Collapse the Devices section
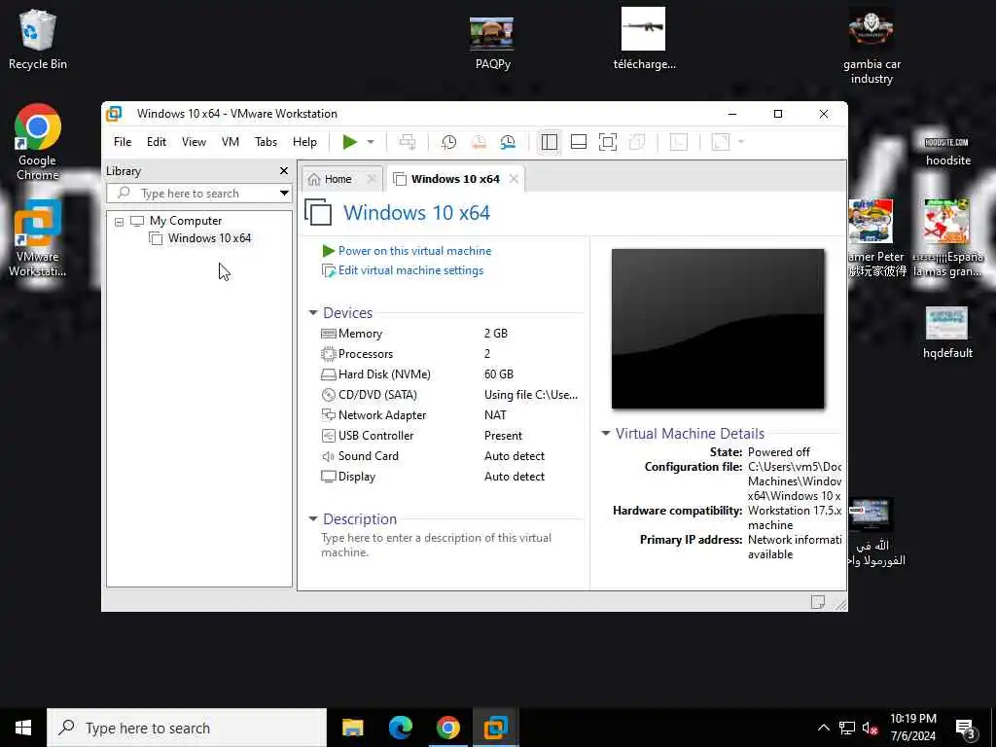Image resolution: width=996 pixels, height=747 pixels. [x=312, y=312]
